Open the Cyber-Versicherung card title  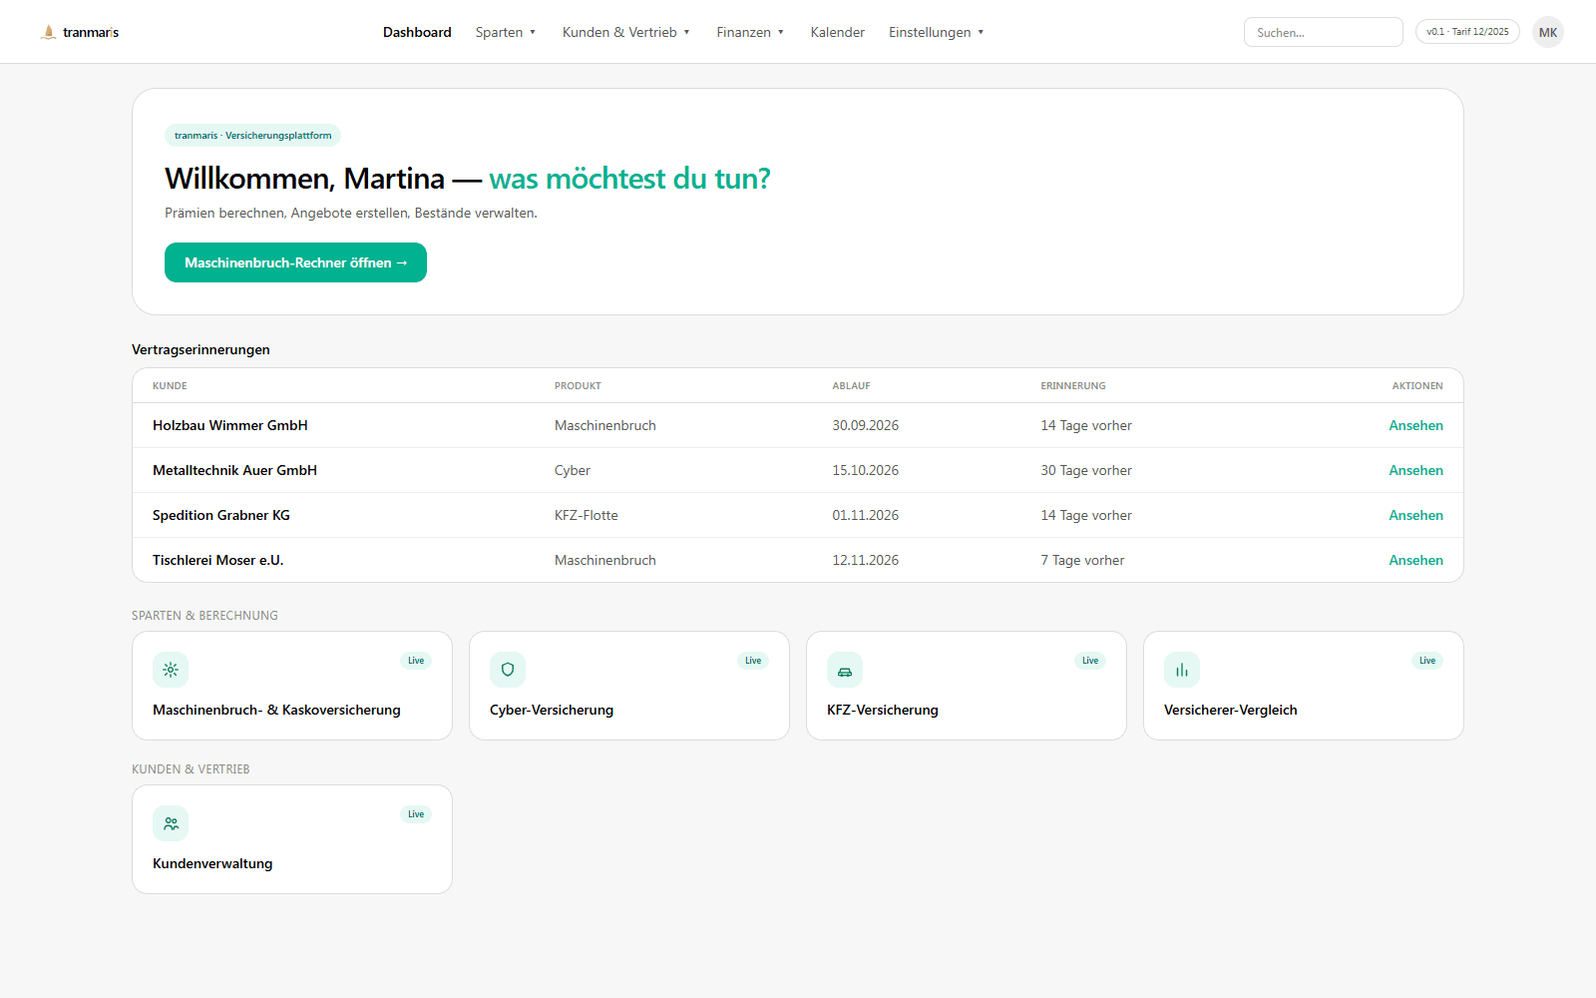tap(552, 710)
